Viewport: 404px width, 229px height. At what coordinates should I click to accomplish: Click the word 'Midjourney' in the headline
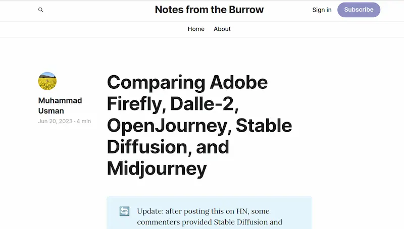point(157,169)
